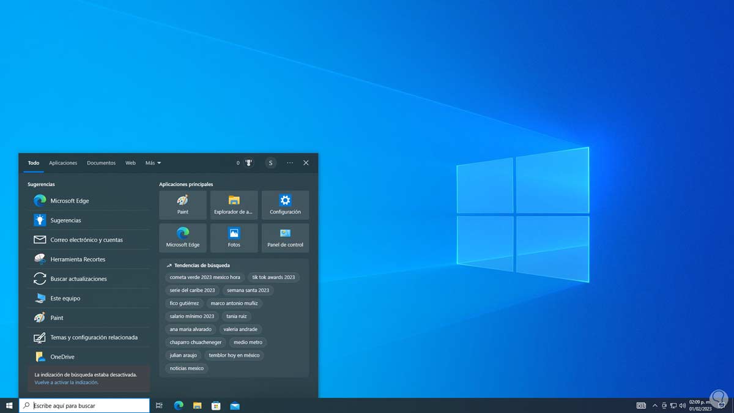734x413 pixels.
Task: Open Task View from the taskbar
Action: click(x=159, y=405)
